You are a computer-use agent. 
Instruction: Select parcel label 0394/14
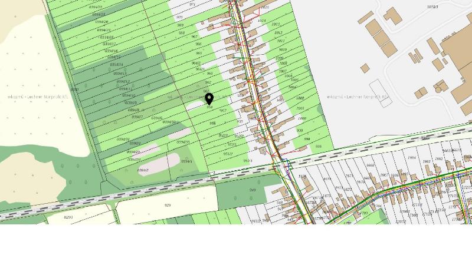[x=116, y=65]
